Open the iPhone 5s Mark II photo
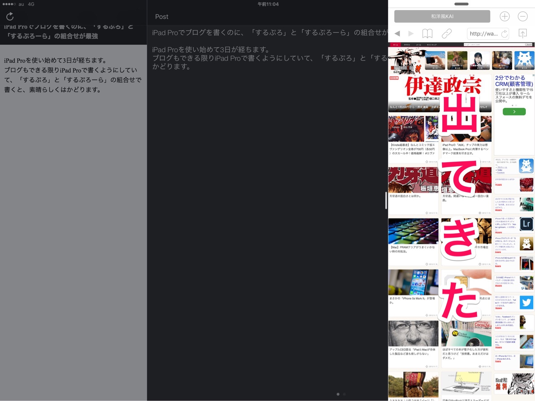Screen dimensions: 535x401 coord(413,282)
